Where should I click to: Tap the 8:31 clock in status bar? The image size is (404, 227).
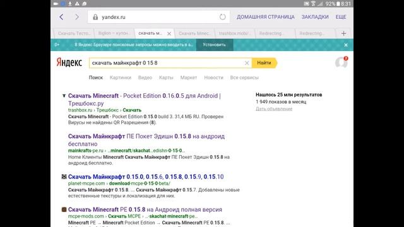pyautogui.click(x=346, y=4)
